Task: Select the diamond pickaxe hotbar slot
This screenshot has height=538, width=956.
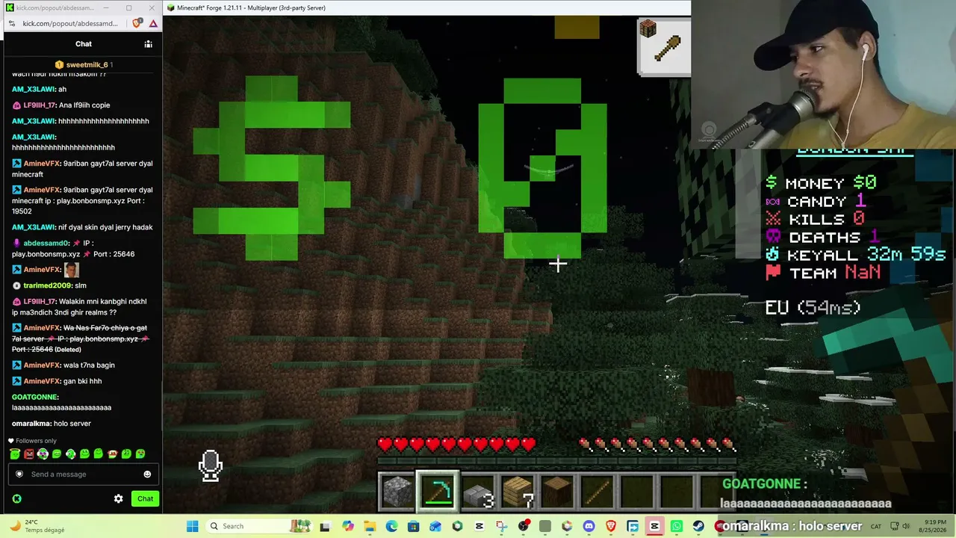Action: (438, 491)
